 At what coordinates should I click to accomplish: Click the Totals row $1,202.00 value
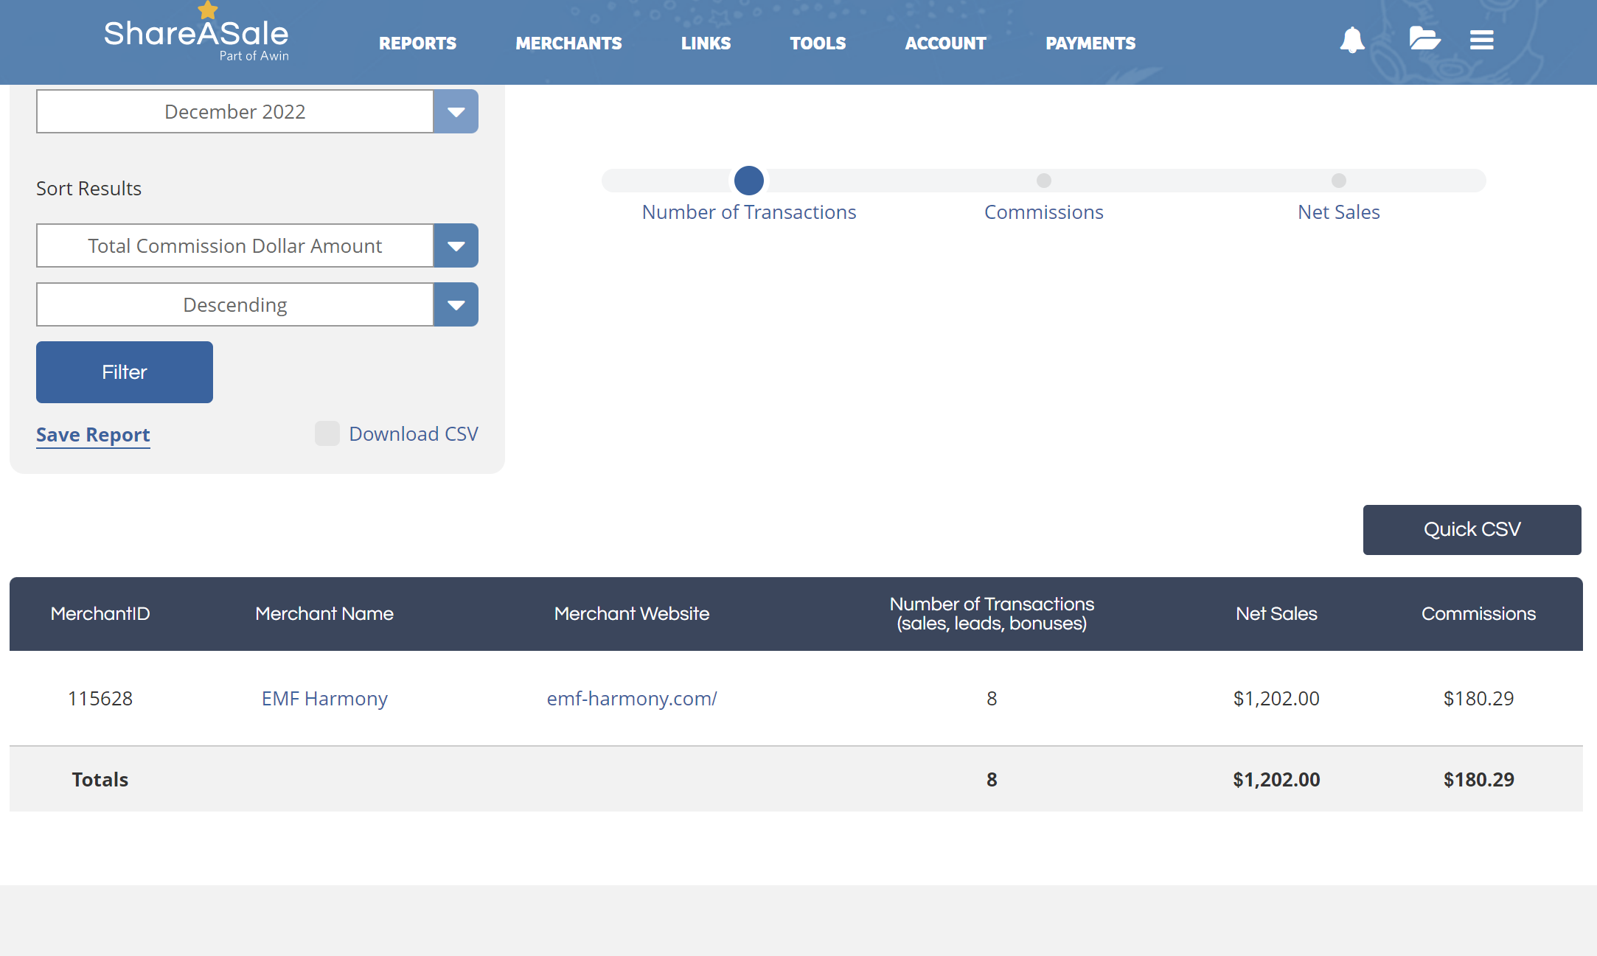coord(1276,780)
